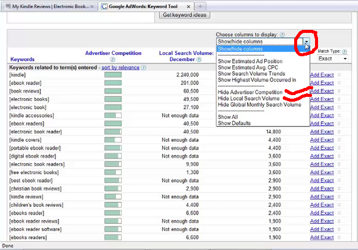Click Add Exact for [free electronic books]
This screenshot has height=250, width=358.
tap(322, 172)
